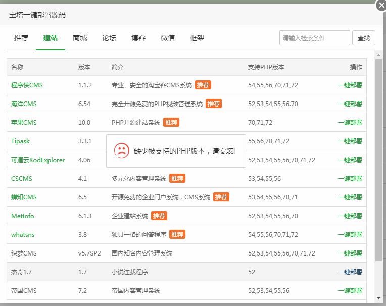
Task: Click the 推荐 badge in the whatsns row
Action: click(177, 234)
